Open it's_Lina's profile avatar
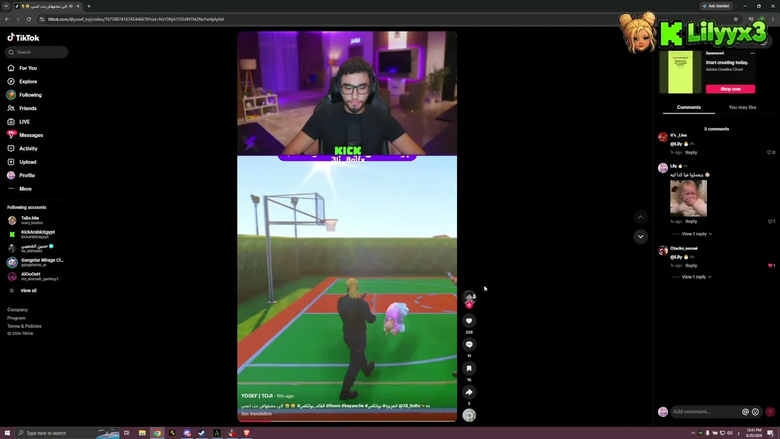Image resolution: width=780 pixels, height=439 pixels. pyautogui.click(x=663, y=137)
